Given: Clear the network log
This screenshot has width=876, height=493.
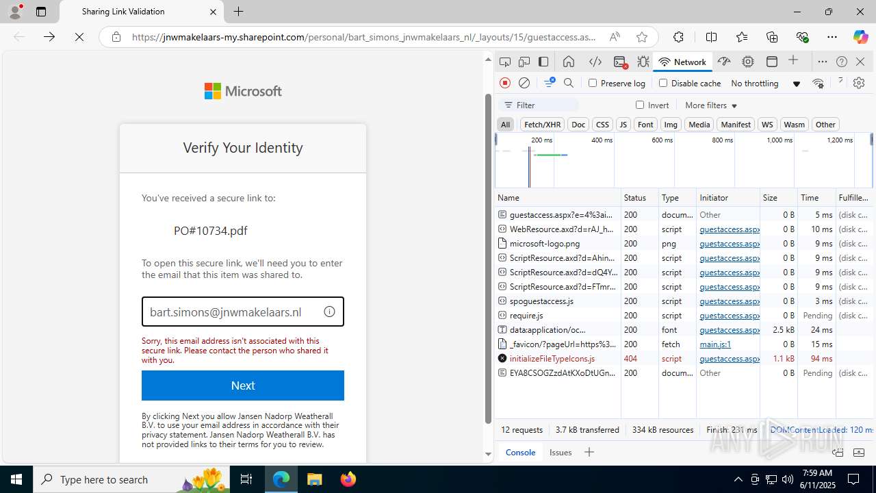Looking at the screenshot, I should pos(524,83).
